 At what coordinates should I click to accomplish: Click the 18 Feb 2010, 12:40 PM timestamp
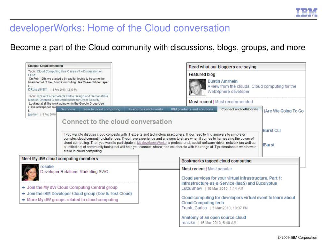(x=64, y=90)
